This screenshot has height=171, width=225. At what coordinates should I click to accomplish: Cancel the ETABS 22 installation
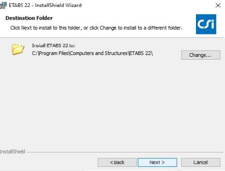(201, 163)
